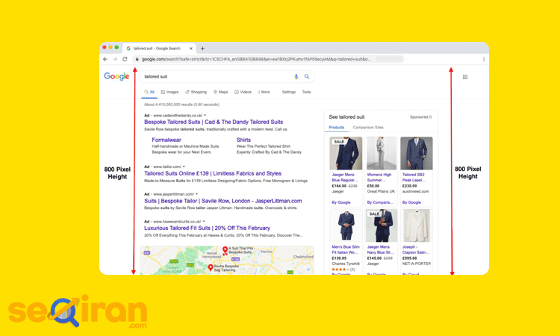Click the Google logo
Viewport: 560px width, 336px height.
coord(116,76)
